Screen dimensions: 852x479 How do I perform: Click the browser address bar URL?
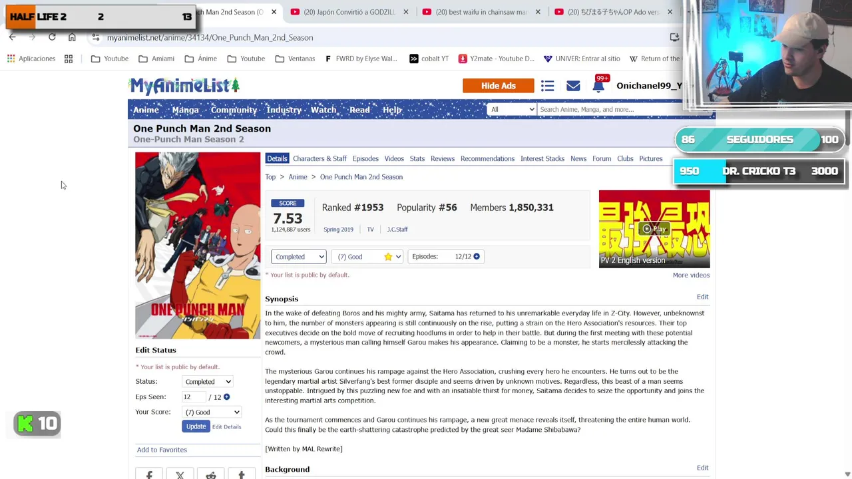point(210,38)
